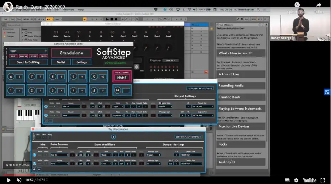Enter YouTube fullscreen mode
The width and height of the screenshot is (331, 184).
tap(323, 180)
